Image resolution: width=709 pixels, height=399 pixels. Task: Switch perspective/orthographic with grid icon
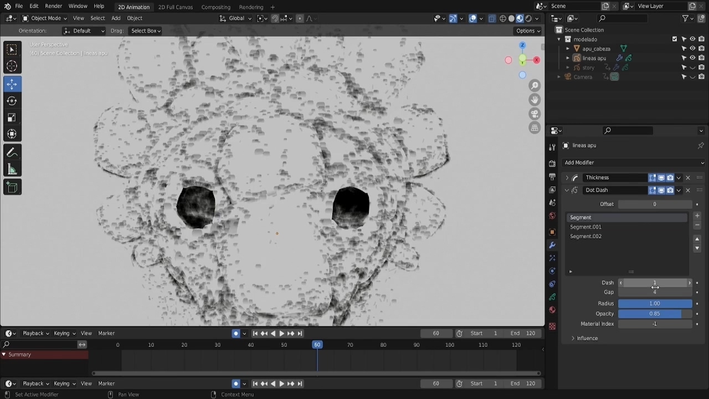point(535,128)
